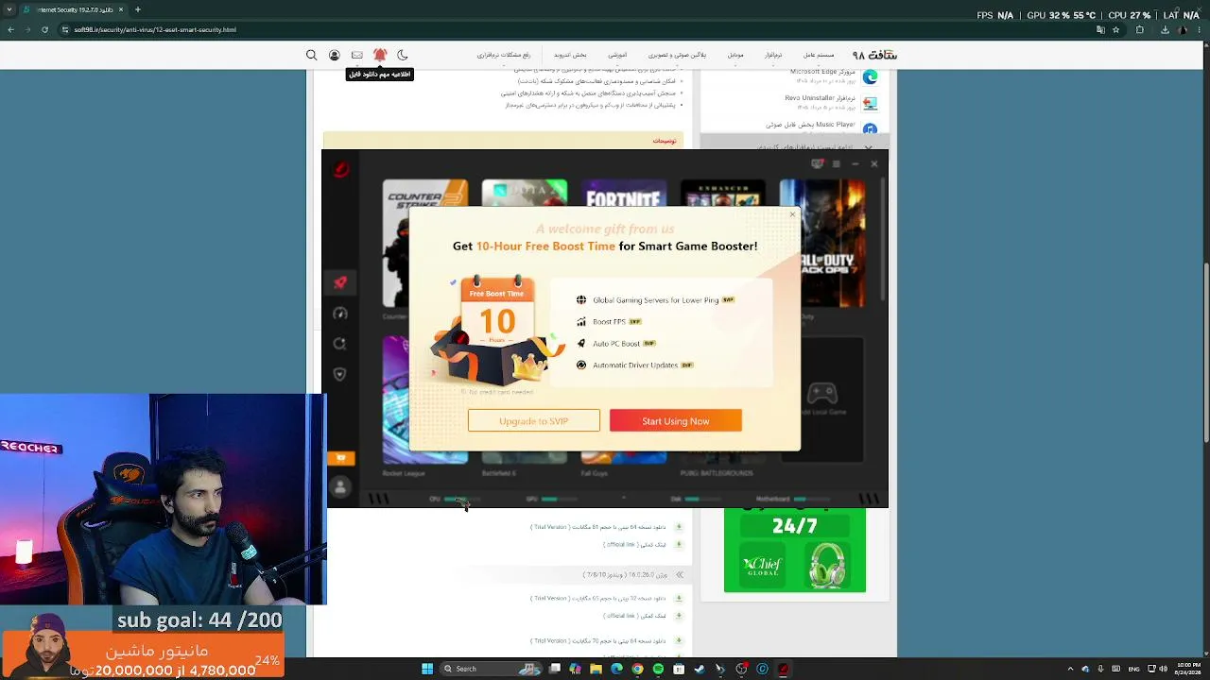Click the Start Using Now button
The image size is (1210, 680).
[x=676, y=421]
